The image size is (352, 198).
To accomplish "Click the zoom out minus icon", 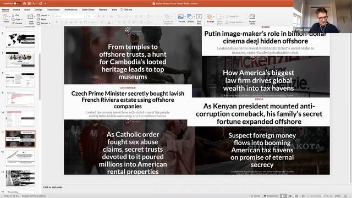I will (x=308, y=196).
